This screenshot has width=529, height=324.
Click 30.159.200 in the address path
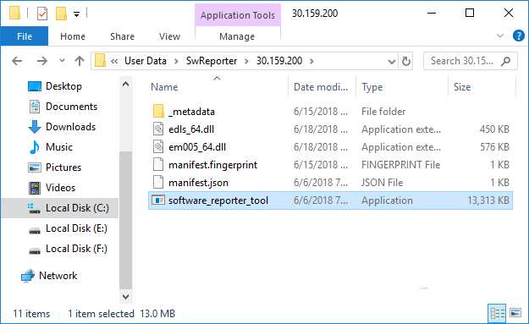click(x=279, y=61)
